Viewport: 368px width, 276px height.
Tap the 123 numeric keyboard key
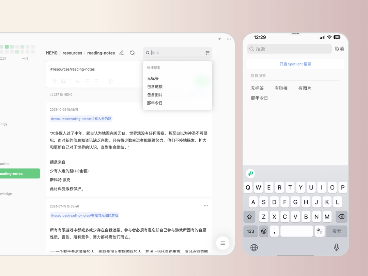[250, 231]
